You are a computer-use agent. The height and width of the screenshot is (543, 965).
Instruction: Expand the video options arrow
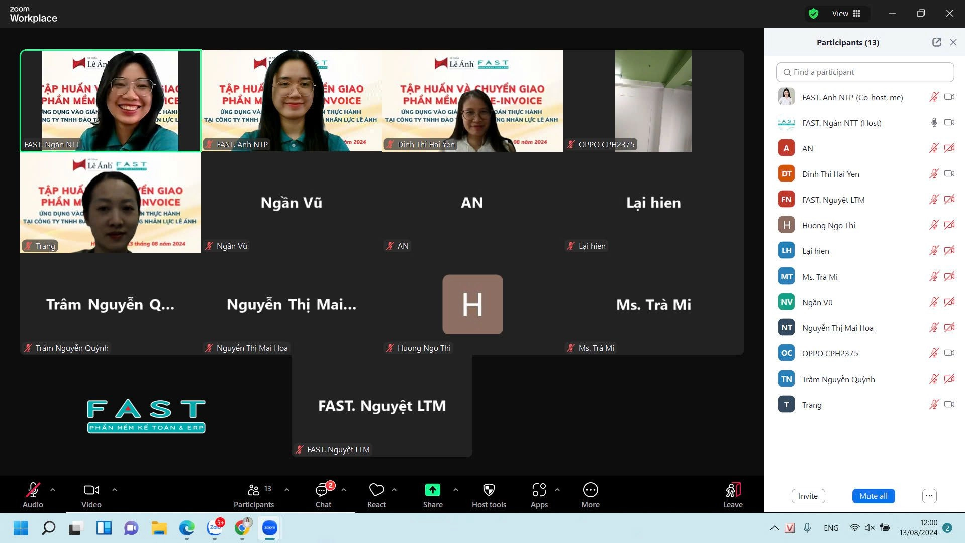pos(115,489)
